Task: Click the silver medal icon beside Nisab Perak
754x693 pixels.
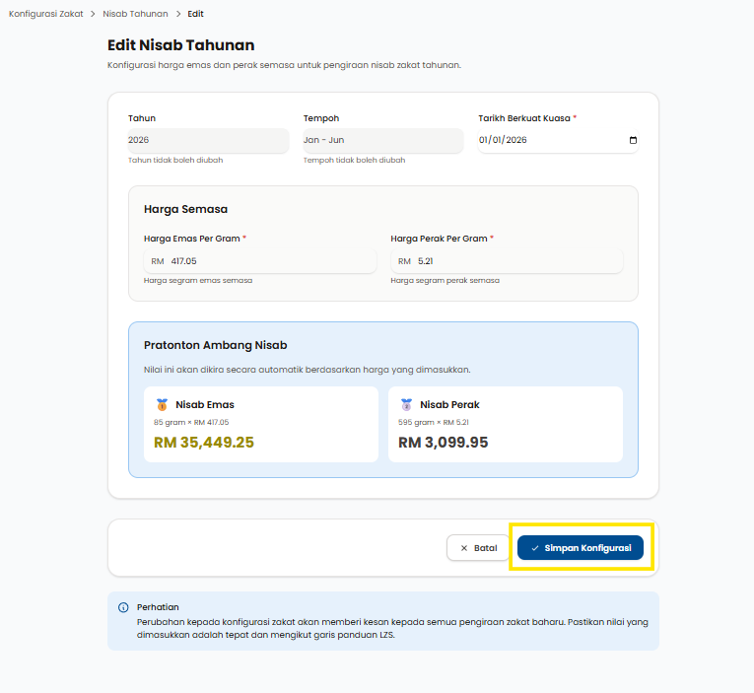Action: point(406,404)
